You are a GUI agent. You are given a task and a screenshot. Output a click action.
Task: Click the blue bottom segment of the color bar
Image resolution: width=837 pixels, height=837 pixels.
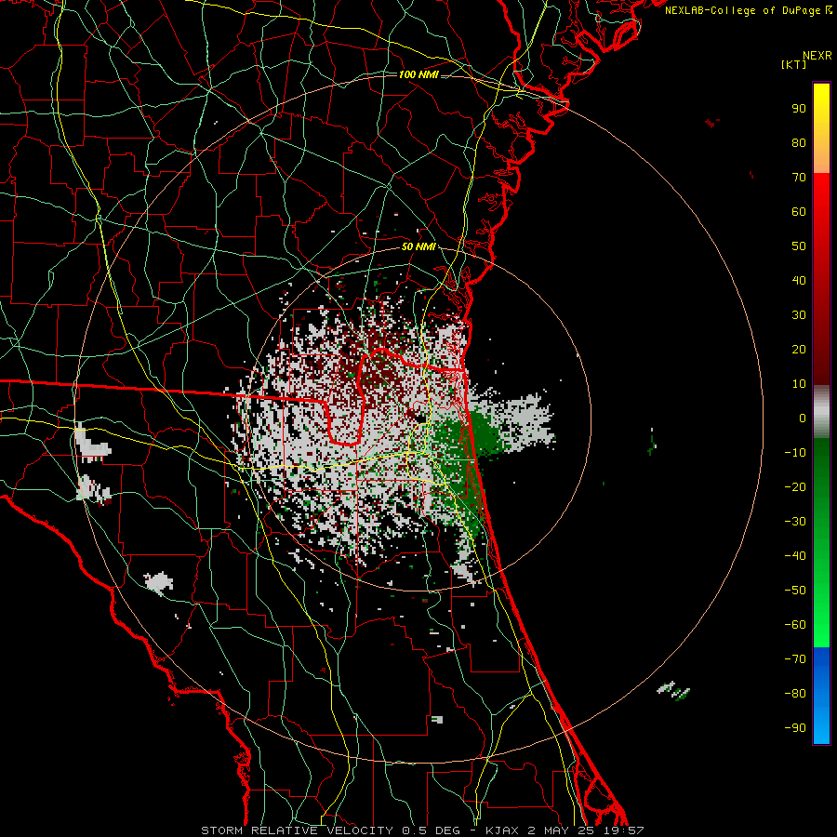pos(821,696)
